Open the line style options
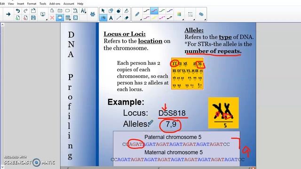The width and height of the screenshot is (301, 169). 190,14
